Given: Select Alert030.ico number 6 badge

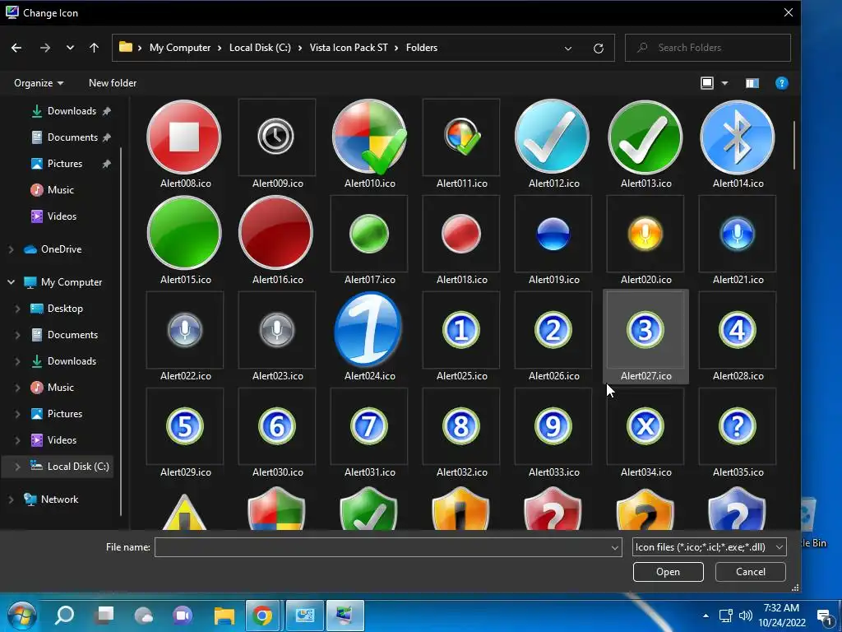Looking at the screenshot, I should click(x=276, y=425).
